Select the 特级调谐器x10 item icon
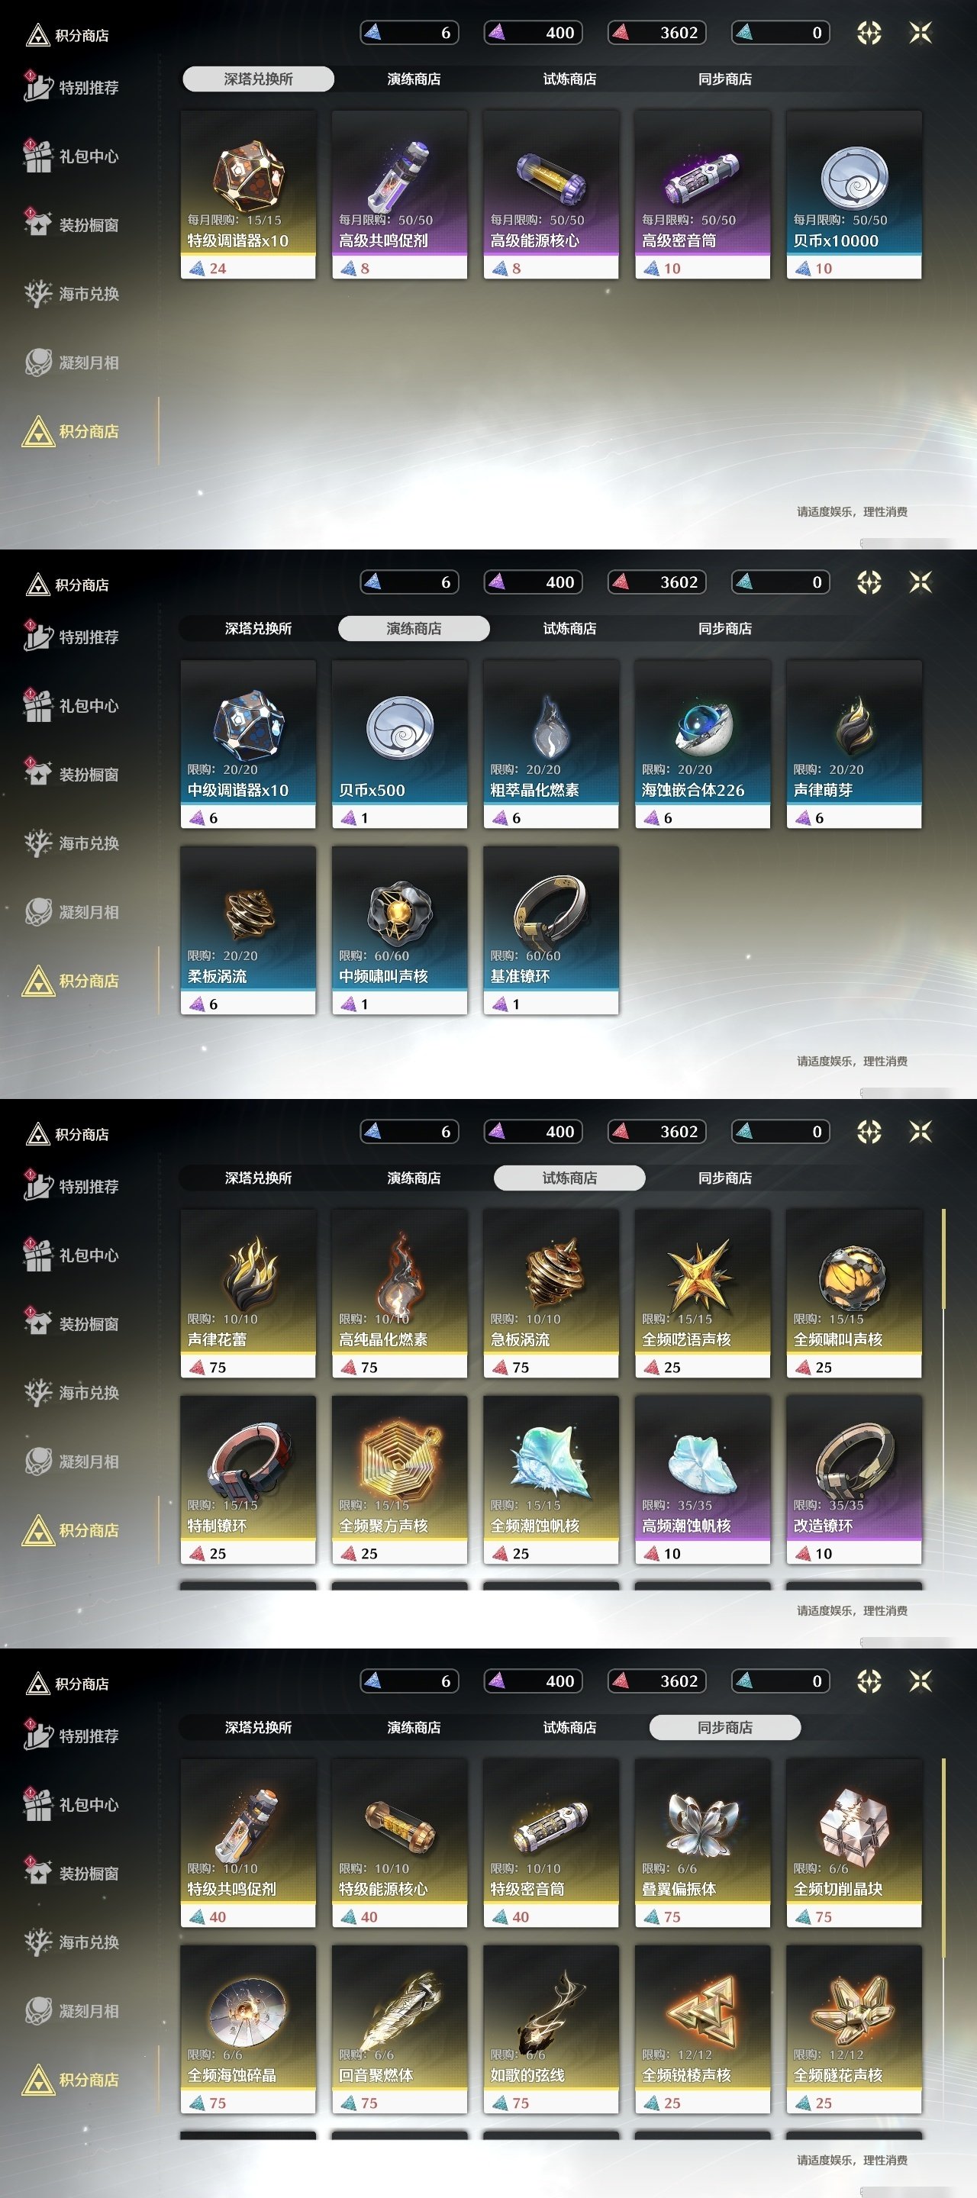Viewport: 977px width, 2198px height. pos(248,176)
